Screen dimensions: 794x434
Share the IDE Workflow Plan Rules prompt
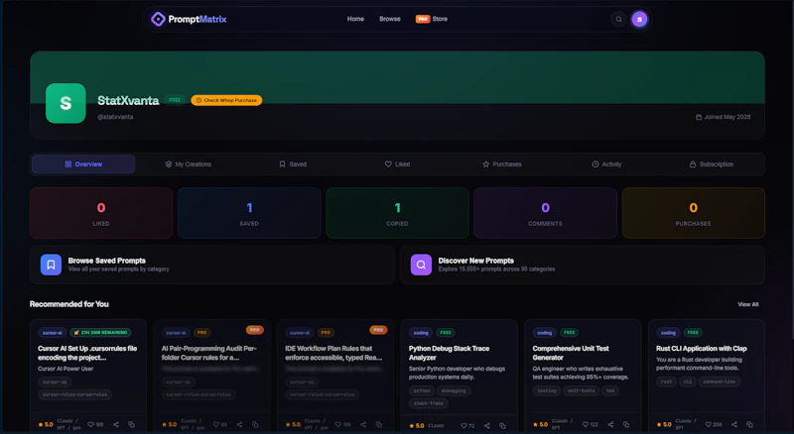pyautogui.click(x=363, y=424)
